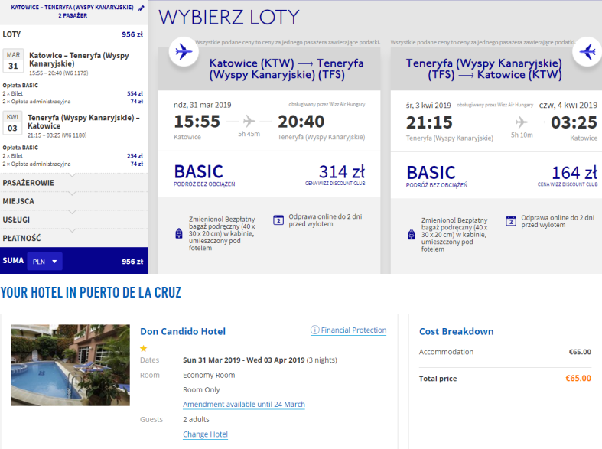Click the KWI 03 date badge
Viewport: 602px width, 449px height.
(12, 123)
